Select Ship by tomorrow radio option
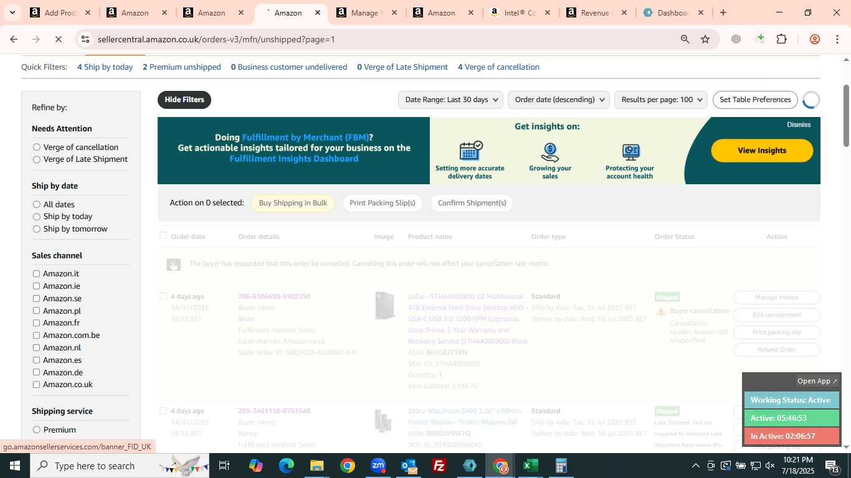This screenshot has width=851, height=478. (37, 229)
